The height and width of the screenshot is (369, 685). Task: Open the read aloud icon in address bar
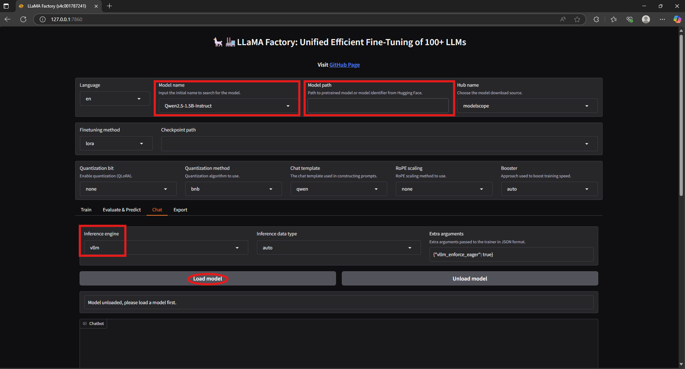[x=563, y=19]
